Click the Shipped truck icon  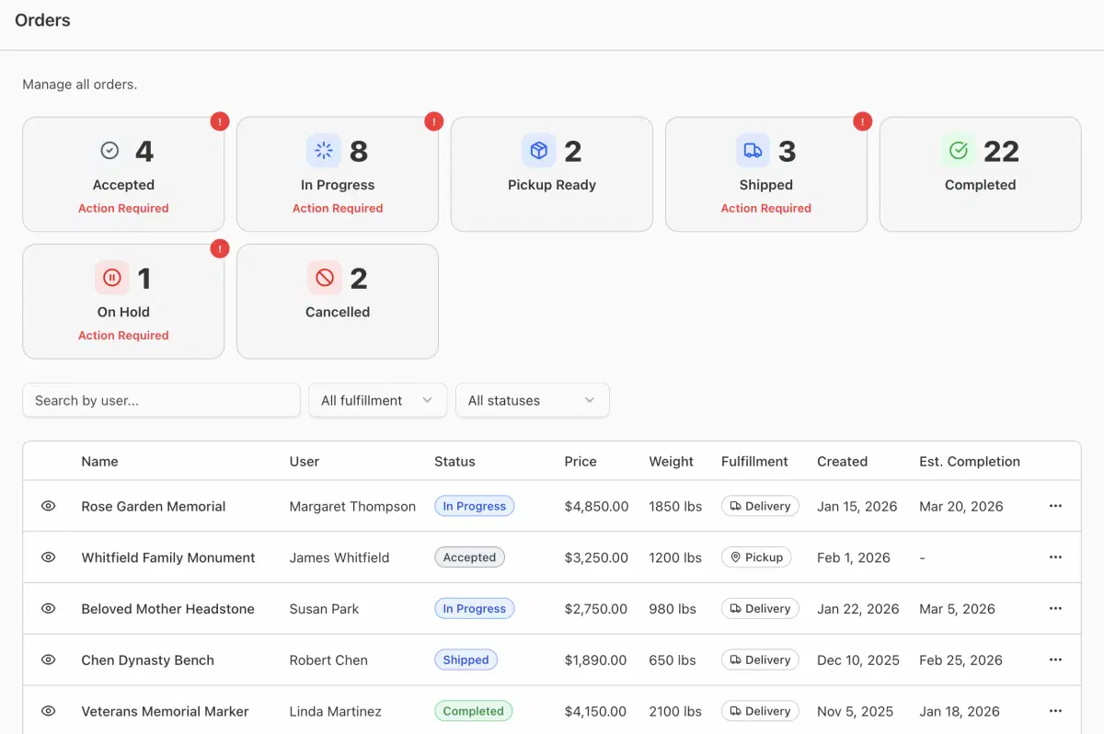point(753,150)
